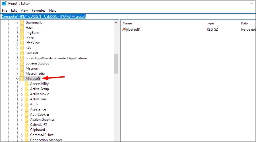This screenshot has height=142, width=256.
Task: Click the Microsoft key label
Action: click(33, 79)
